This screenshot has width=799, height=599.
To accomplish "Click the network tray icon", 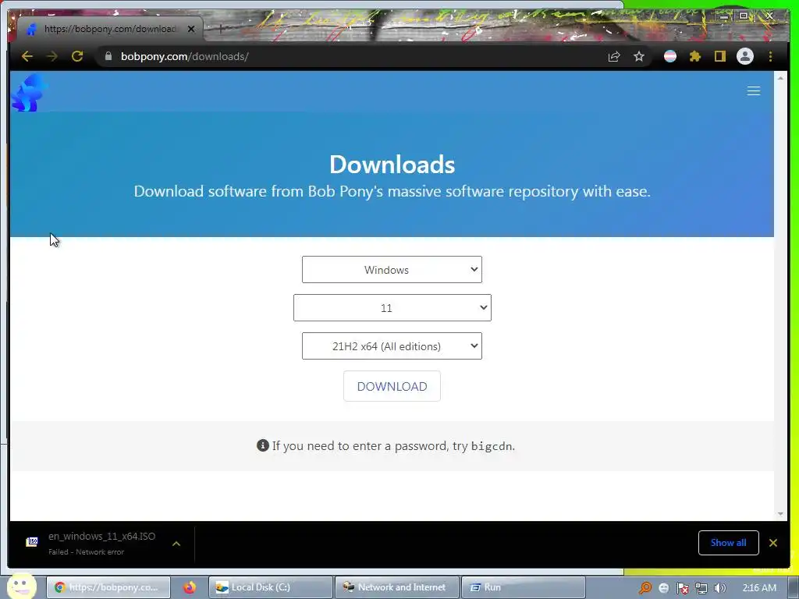I will pos(701,588).
